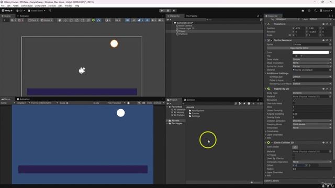Screen dimensions: 335x188
Task: Open the Mask Interaction dropdown
Action: (312, 63)
